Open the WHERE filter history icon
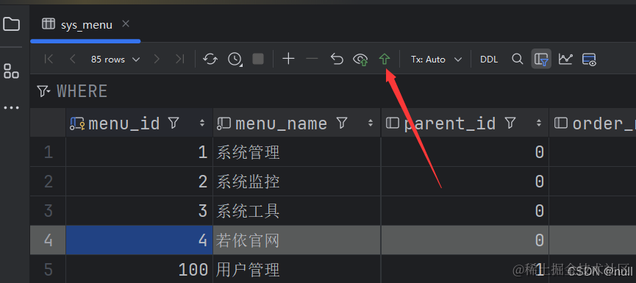 tap(43, 91)
